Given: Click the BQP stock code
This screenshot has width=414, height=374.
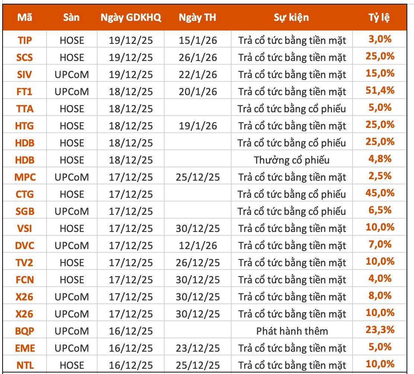Looking at the screenshot, I should 25,331.
